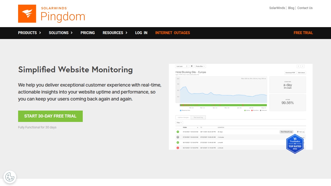Screen dimensions: 331x186
Task: Open the Hotel Booking Site dashboard image
Action: click(241, 107)
